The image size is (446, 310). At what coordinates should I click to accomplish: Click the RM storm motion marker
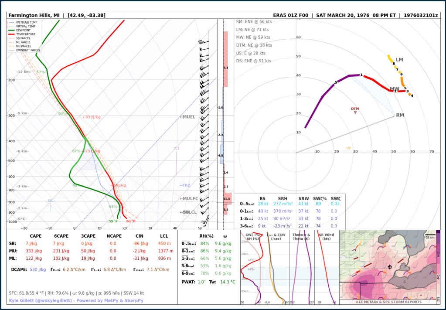click(394, 116)
